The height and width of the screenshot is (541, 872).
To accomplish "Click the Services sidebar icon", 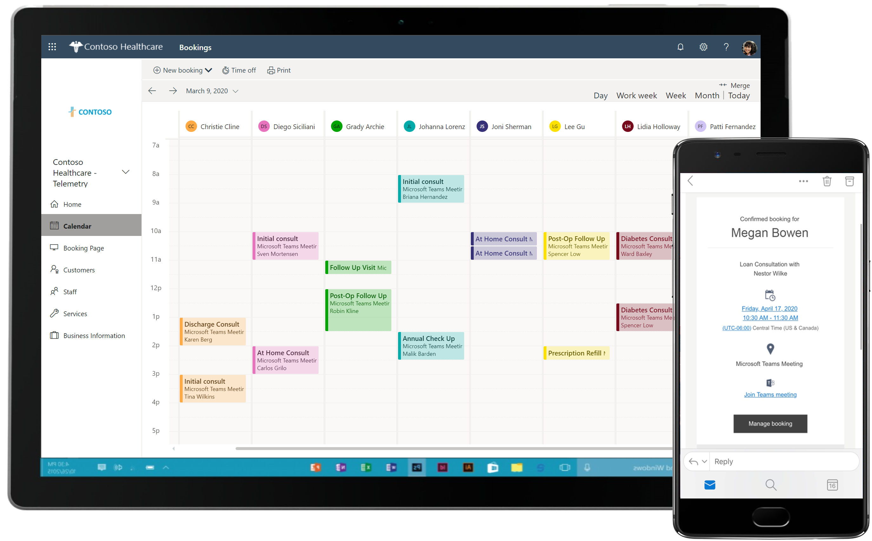I will pyautogui.click(x=56, y=314).
